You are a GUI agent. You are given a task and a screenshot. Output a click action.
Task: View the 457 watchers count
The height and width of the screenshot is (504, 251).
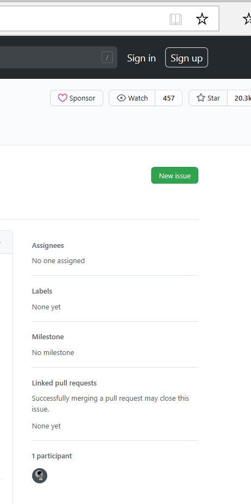[169, 98]
